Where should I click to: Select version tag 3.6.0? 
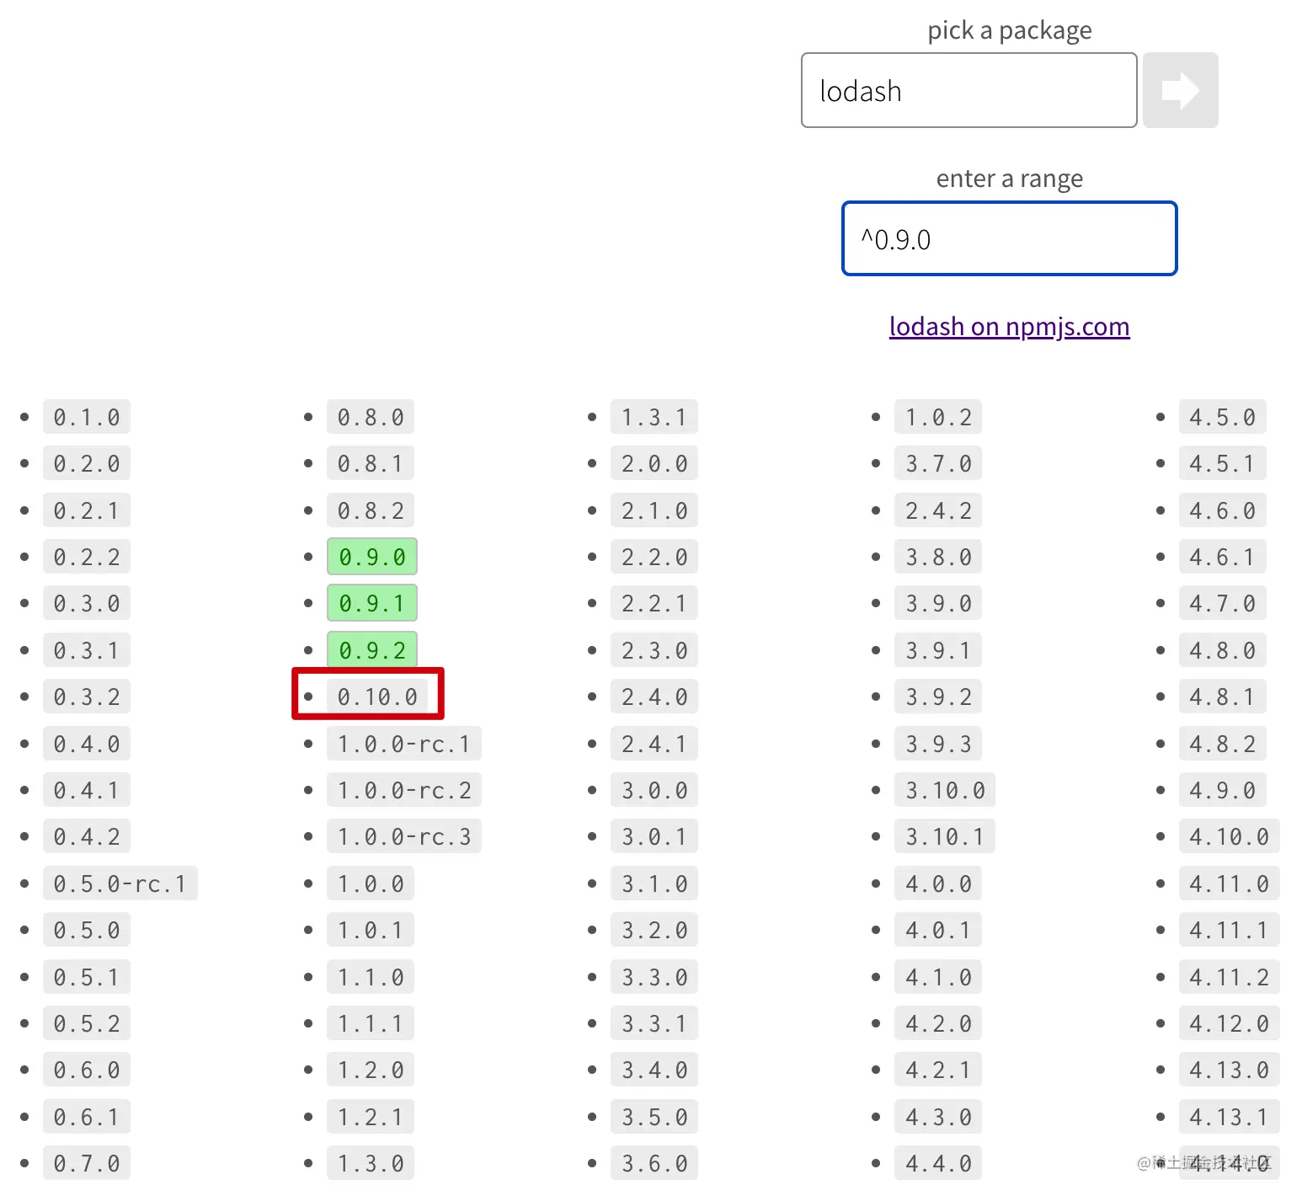[654, 1163]
